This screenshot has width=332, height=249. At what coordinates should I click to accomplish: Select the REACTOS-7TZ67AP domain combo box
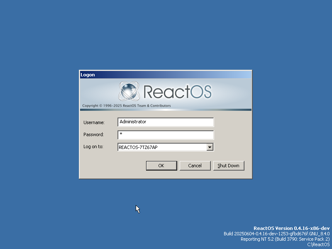[166, 147]
